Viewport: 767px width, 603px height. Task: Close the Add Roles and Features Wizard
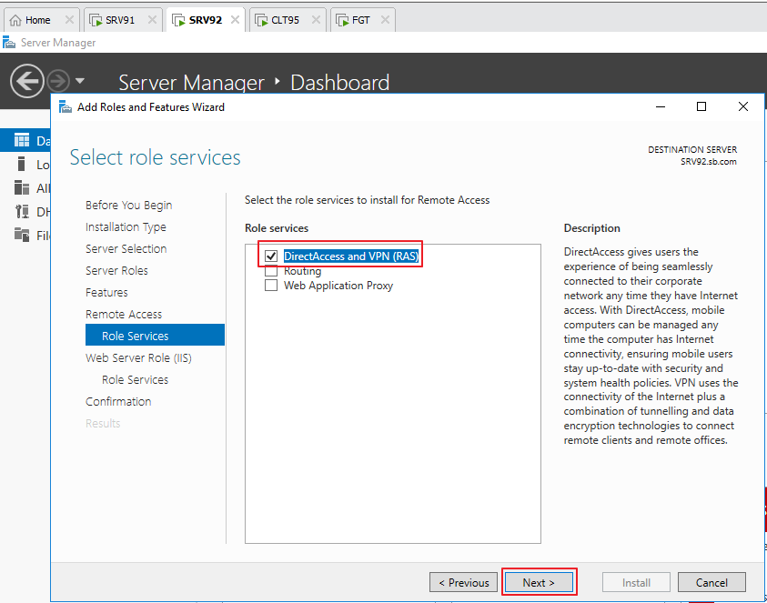(743, 106)
